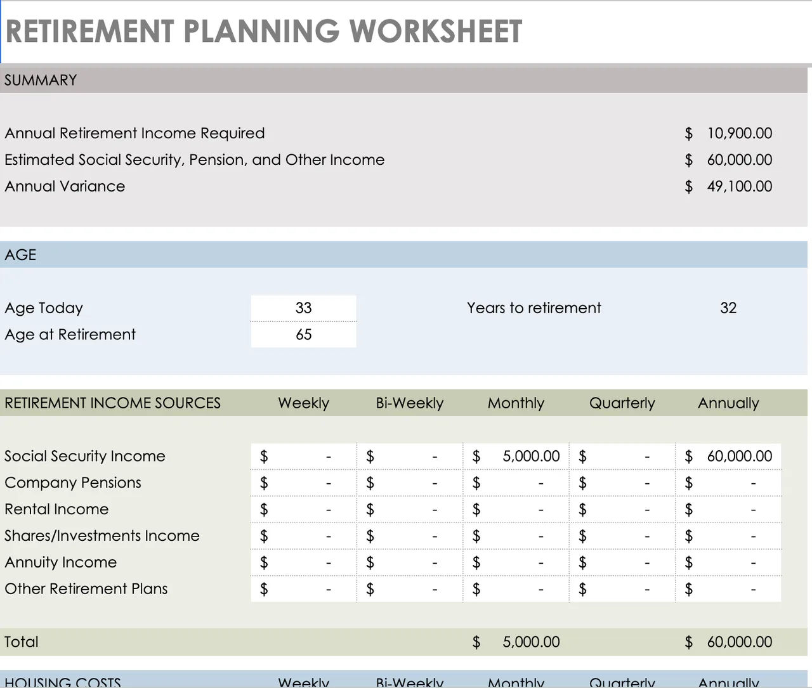Click the Years to retirement label

point(534,308)
